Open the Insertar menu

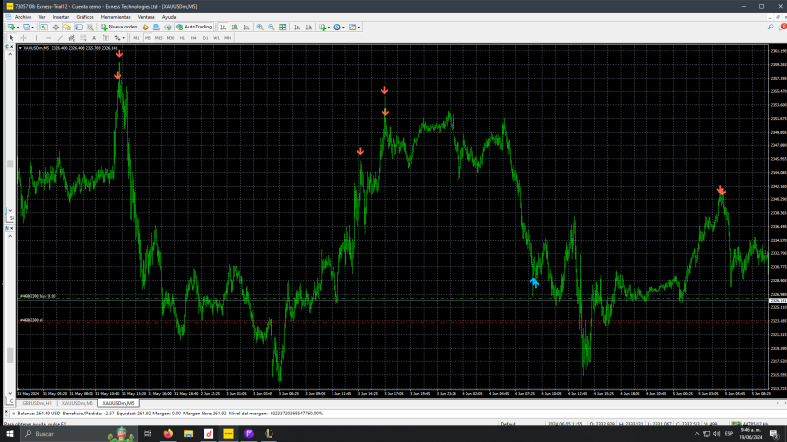pyautogui.click(x=61, y=17)
